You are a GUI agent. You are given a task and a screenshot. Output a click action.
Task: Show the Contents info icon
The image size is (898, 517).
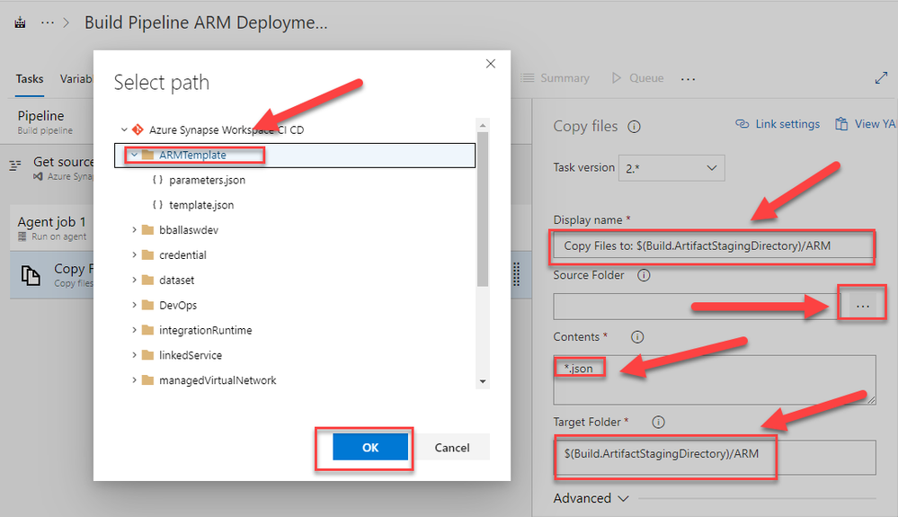tap(636, 337)
